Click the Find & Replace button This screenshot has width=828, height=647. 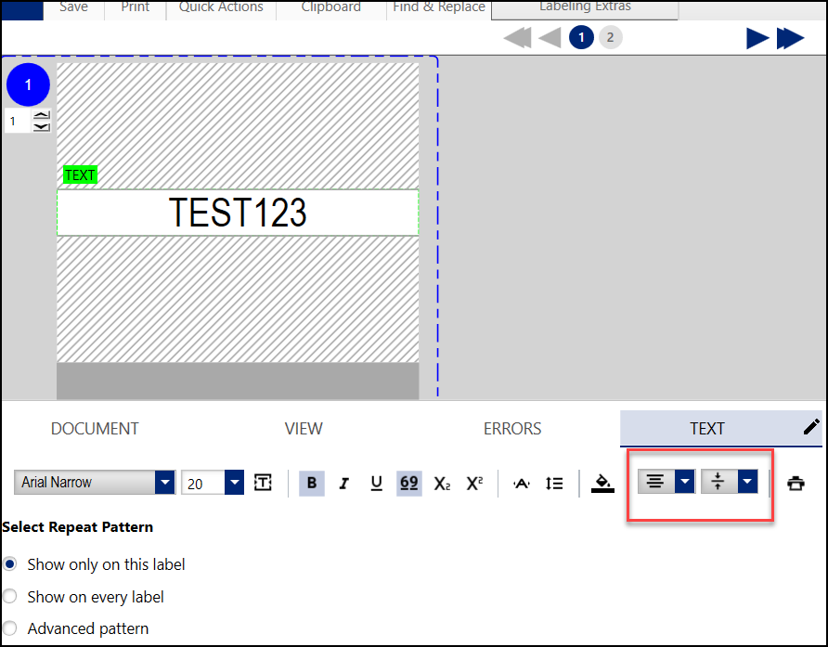click(x=438, y=6)
